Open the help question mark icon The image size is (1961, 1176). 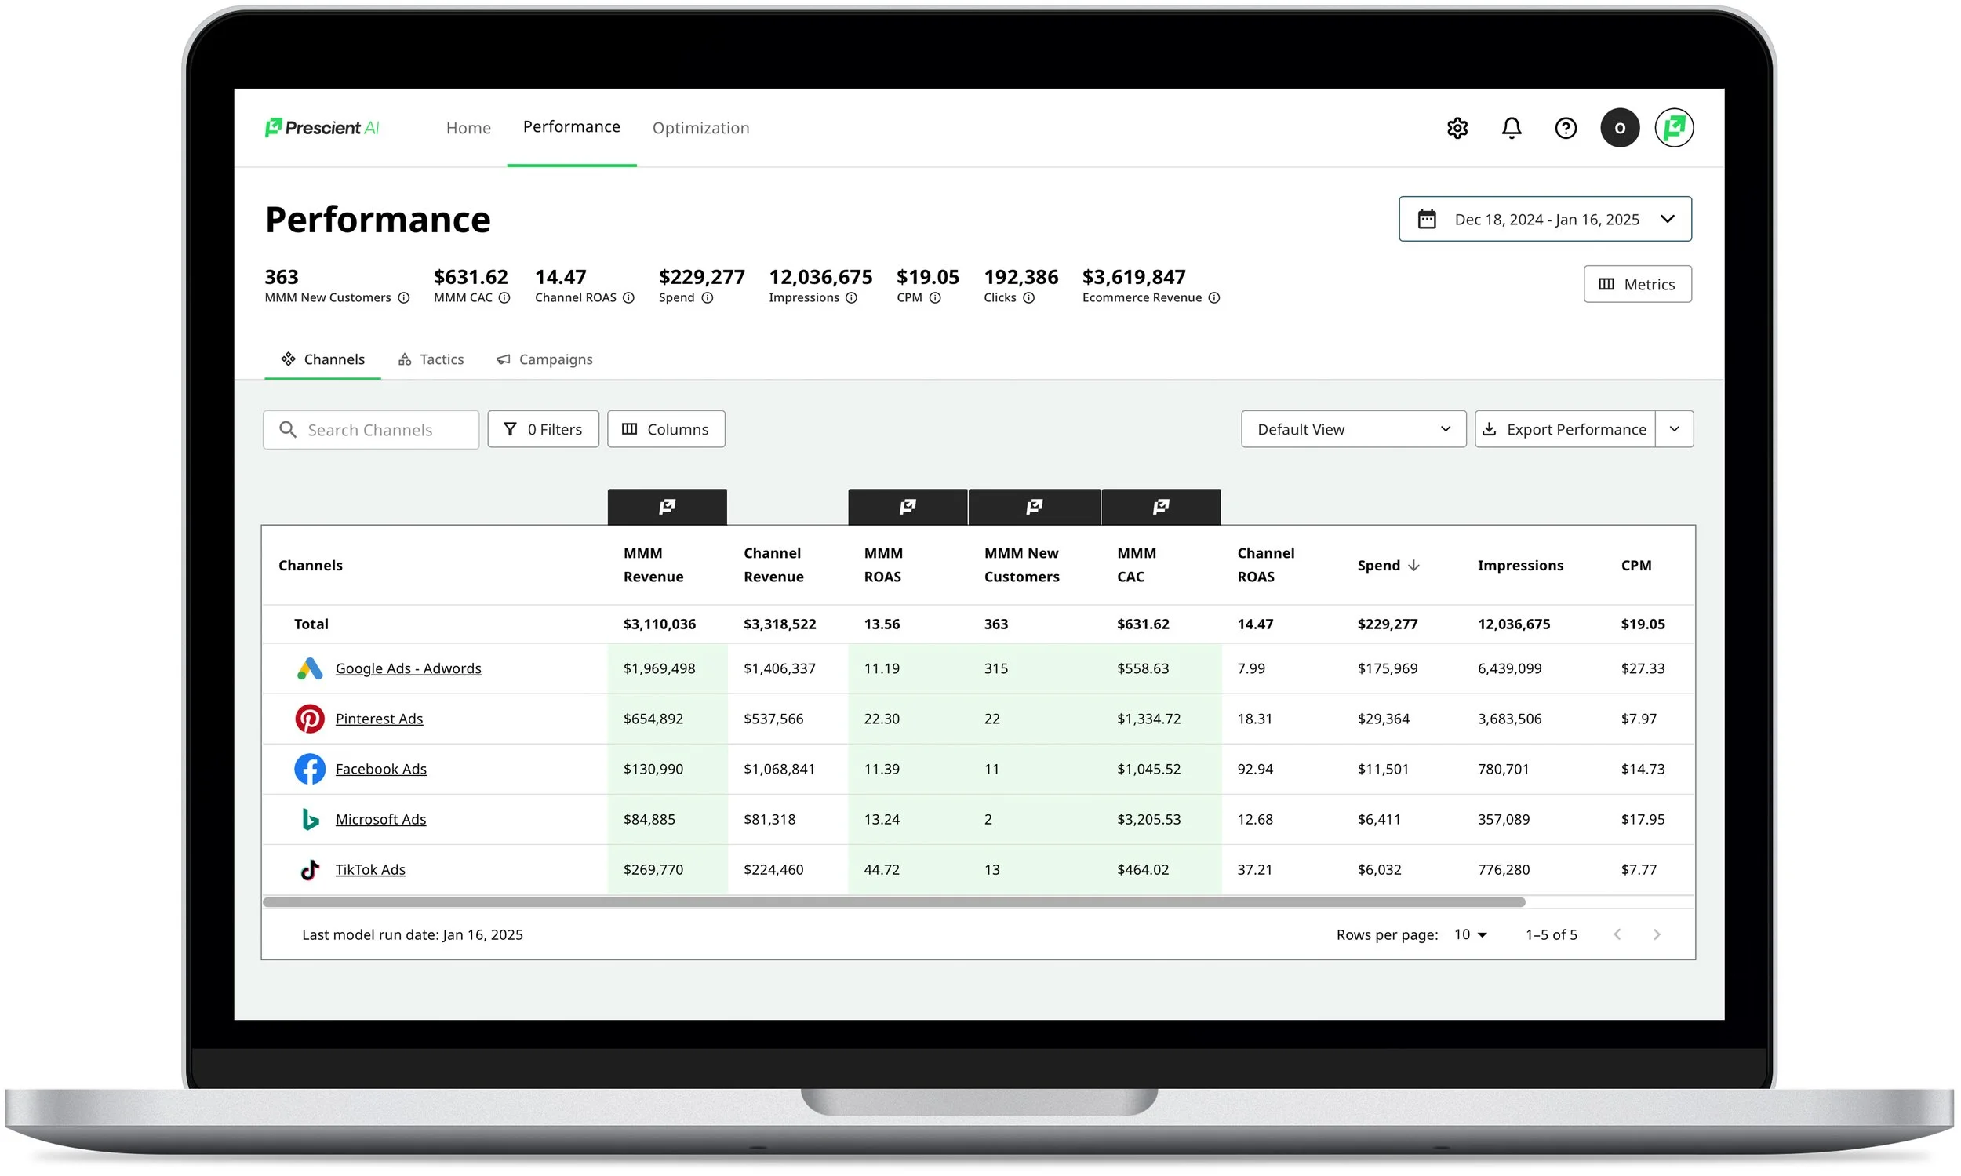pos(1566,129)
